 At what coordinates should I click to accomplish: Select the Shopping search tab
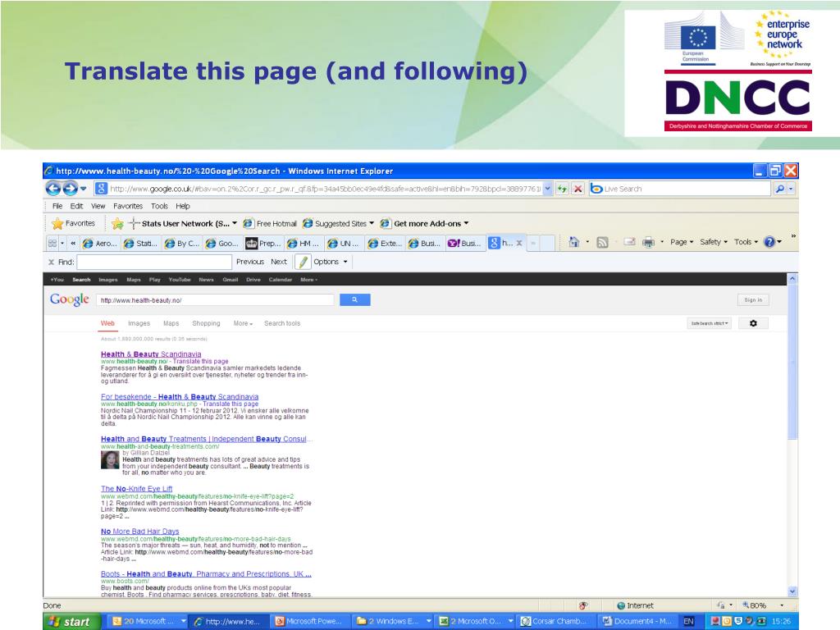pos(206,323)
